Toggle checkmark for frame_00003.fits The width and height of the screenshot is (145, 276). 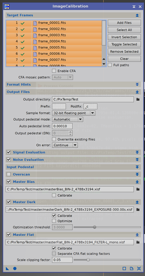[x=22, y=35]
